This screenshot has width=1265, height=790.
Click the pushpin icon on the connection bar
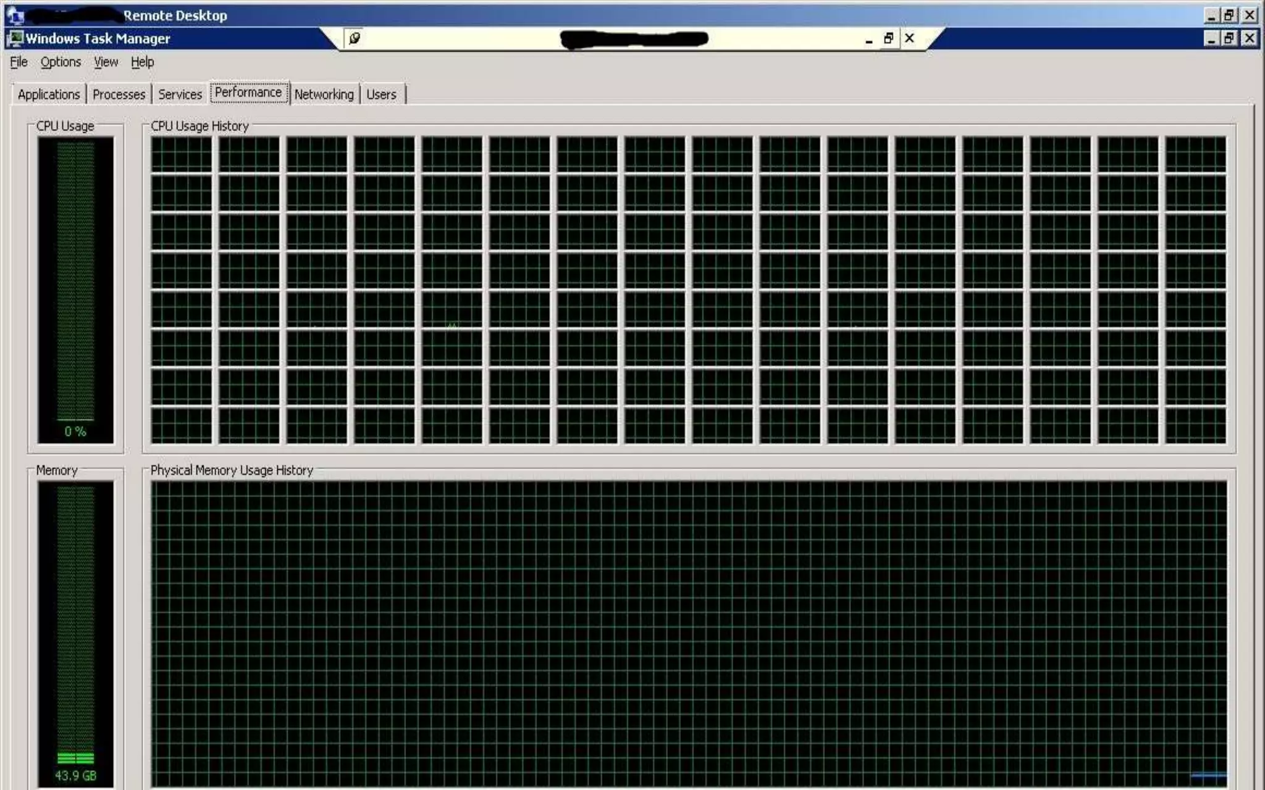pos(355,38)
